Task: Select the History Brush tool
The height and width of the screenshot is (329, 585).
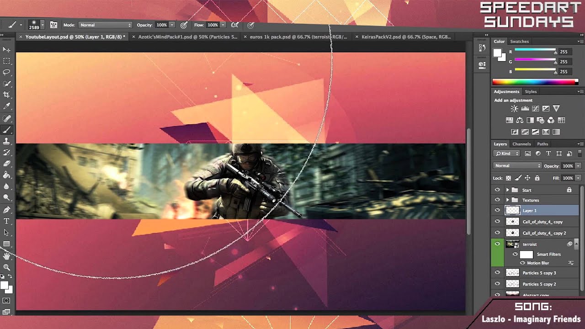Action: pyautogui.click(x=6, y=153)
